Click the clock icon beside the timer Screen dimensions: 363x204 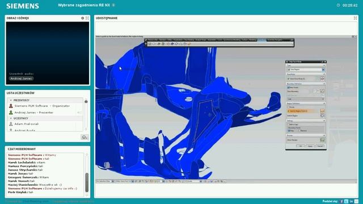pos(338,5)
